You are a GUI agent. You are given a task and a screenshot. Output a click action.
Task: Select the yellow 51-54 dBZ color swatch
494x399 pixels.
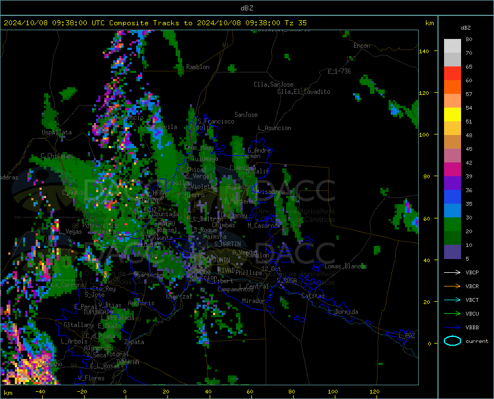tap(452, 115)
